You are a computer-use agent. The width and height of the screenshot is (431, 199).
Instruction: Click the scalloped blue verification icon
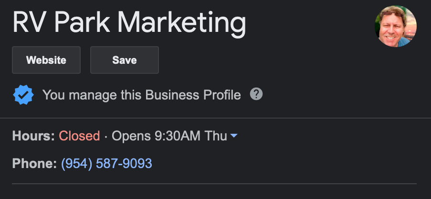pos(23,95)
